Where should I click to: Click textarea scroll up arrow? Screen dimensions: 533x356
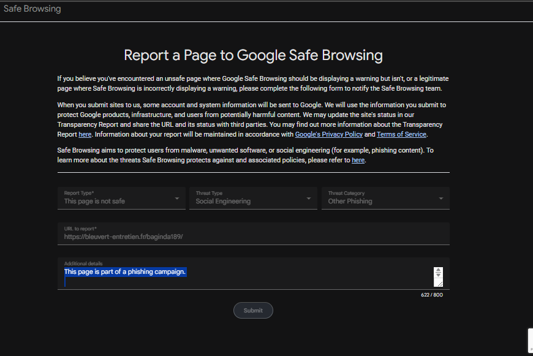[438, 270]
